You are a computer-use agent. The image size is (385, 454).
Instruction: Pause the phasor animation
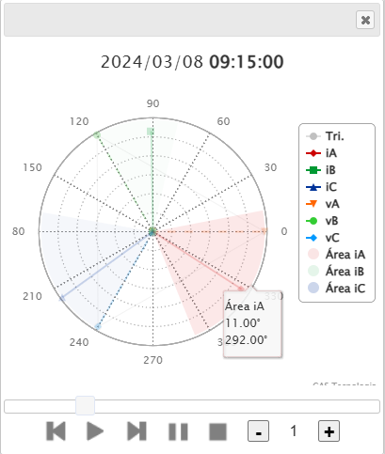(178, 431)
